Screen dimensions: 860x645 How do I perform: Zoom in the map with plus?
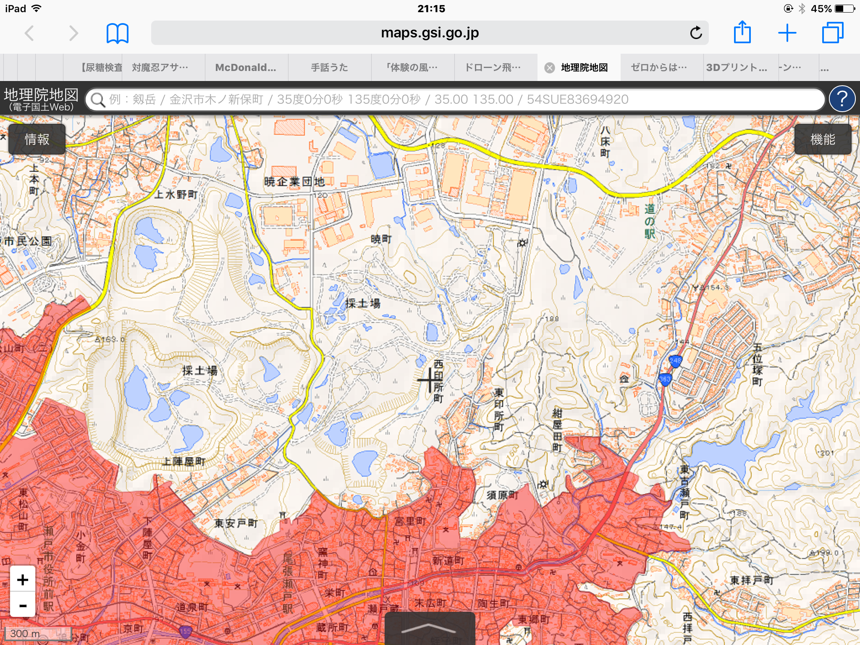(x=23, y=580)
